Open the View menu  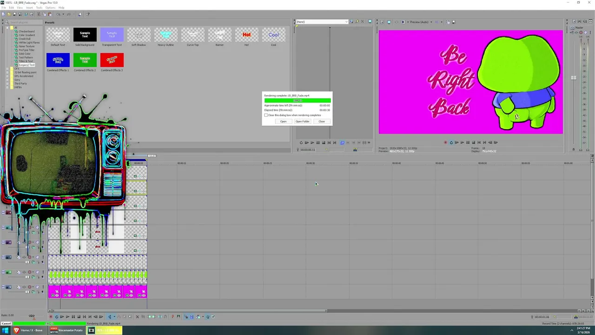[20, 7]
